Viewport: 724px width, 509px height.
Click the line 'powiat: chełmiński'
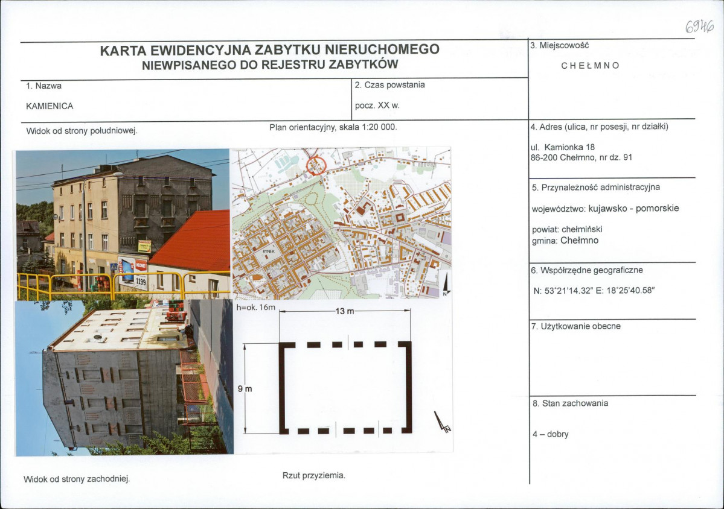pyautogui.click(x=567, y=230)
